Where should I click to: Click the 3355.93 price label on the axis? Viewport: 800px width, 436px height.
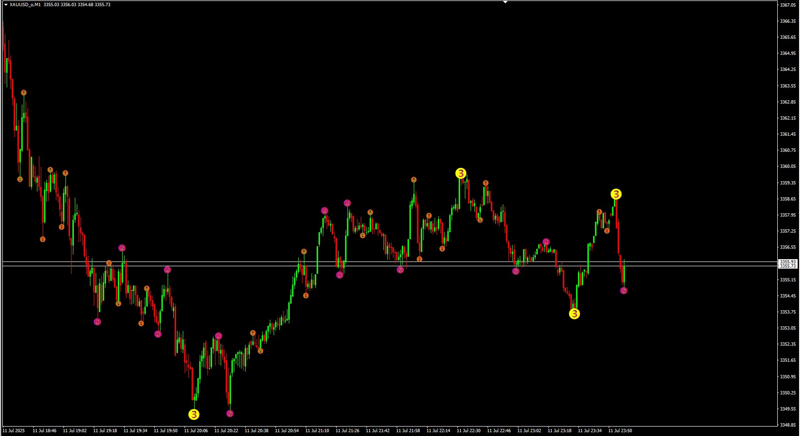[x=788, y=262]
